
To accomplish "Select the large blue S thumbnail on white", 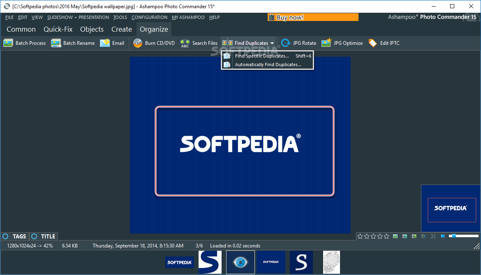I will click(x=210, y=262).
